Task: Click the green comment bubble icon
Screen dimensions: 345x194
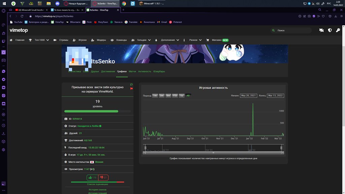Action: 131,85
